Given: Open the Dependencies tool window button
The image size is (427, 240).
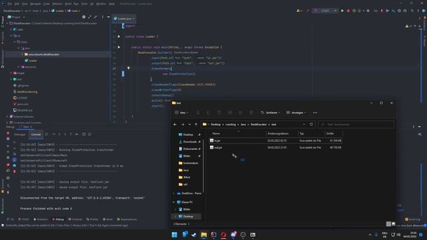Looking at the screenshot, I should pos(127,219).
